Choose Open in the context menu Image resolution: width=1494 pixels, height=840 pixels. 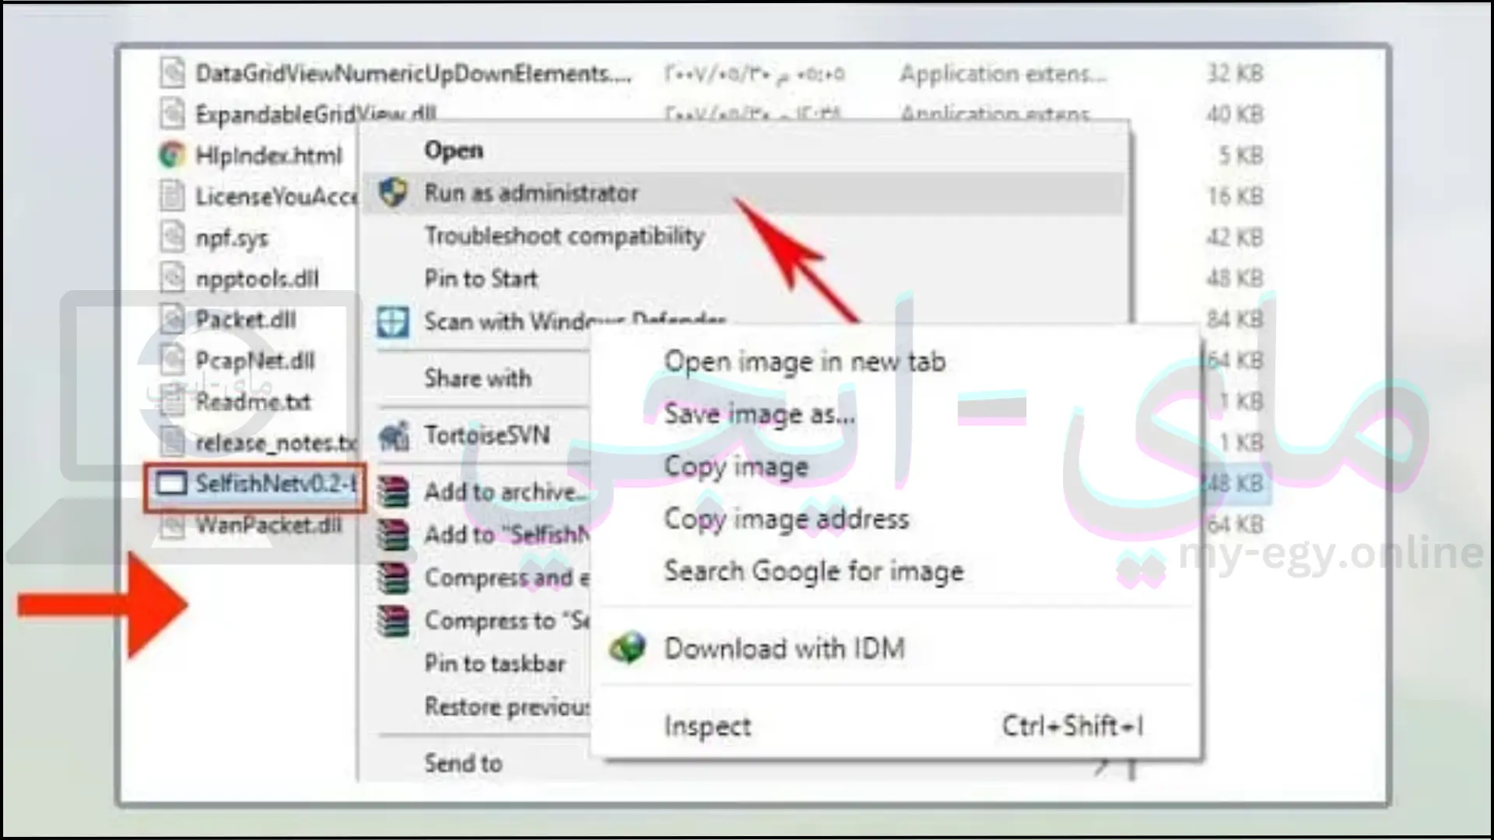click(454, 150)
